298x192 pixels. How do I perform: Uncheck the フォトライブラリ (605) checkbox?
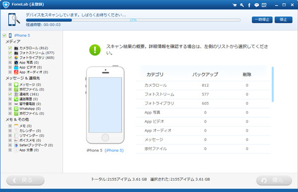coord(10,58)
